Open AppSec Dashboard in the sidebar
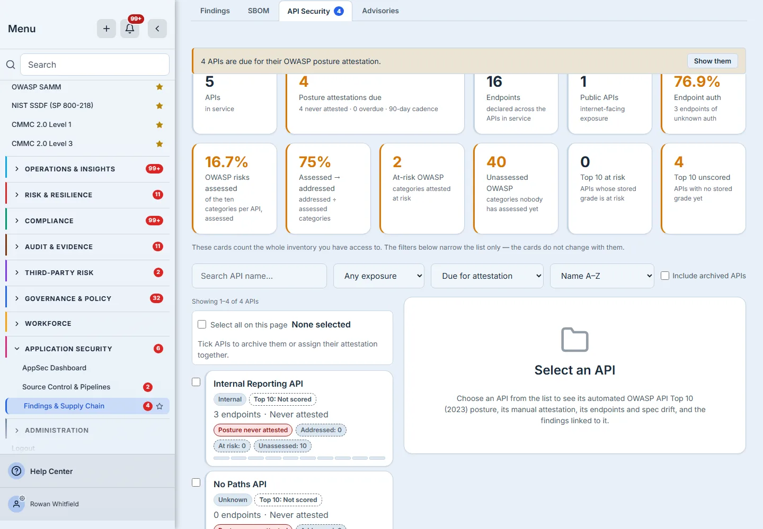This screenshot has width=763, height=529. pyautogui.click(x=54, y=368)
